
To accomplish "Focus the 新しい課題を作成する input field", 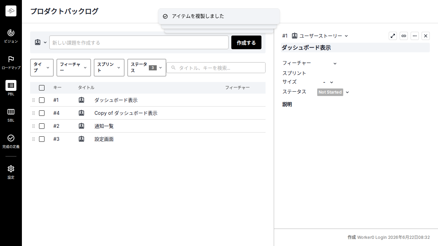I will (139, 42).
